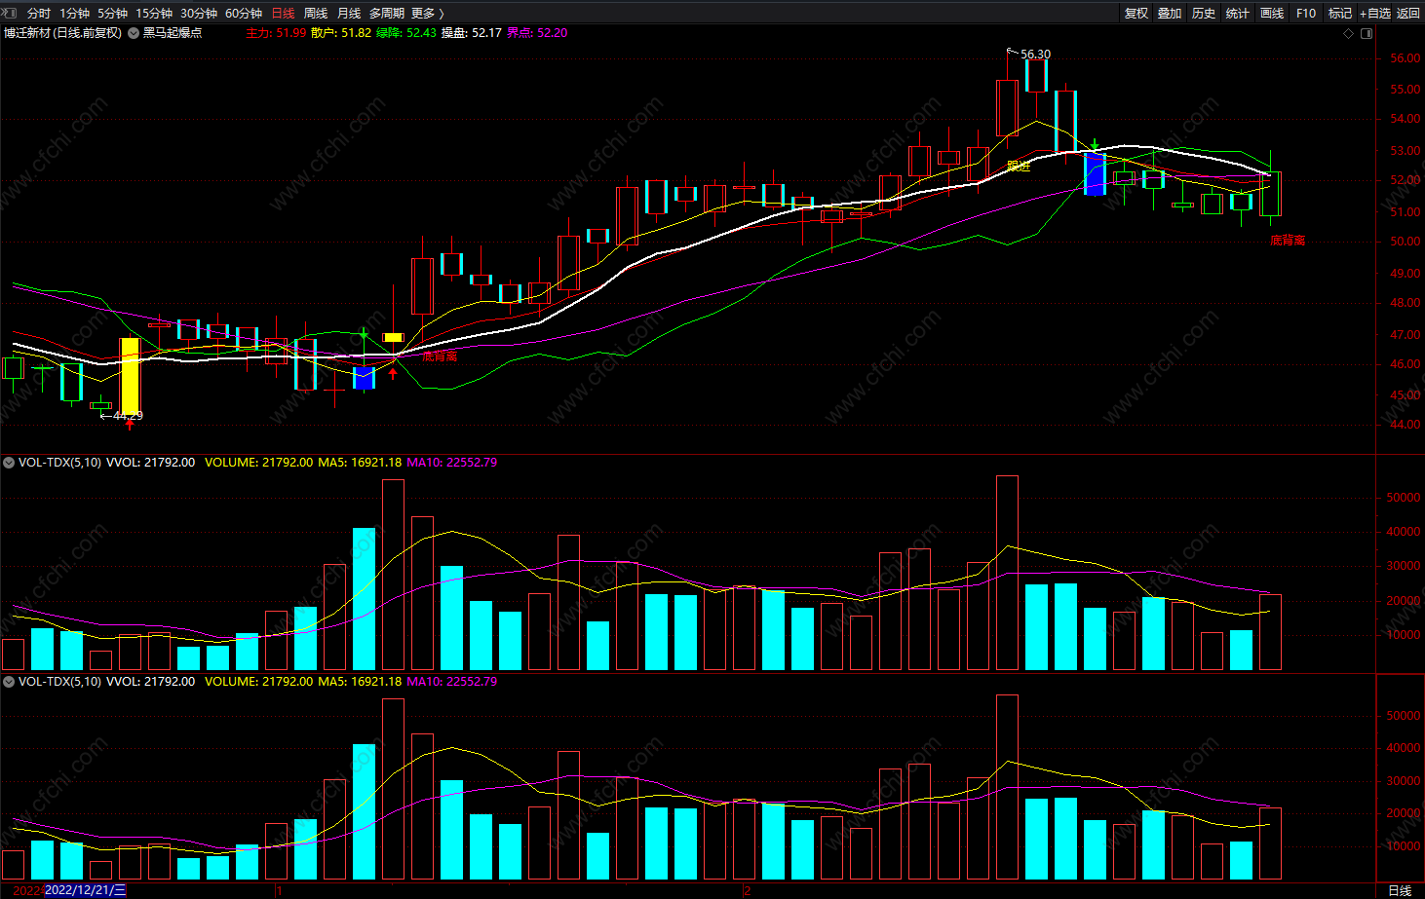Click the 复权 button
This screenshot has width=1425, height=899.
click(x=1136, y=14)
